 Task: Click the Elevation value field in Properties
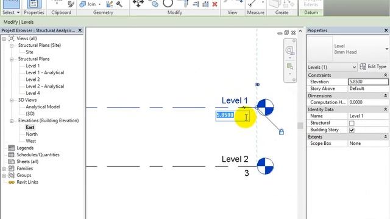(x=368, y=82)
